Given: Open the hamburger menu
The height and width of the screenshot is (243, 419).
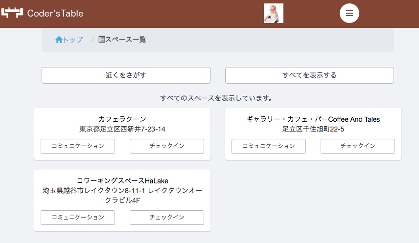Looking at the screenshot, I should [x=349, y=13].
